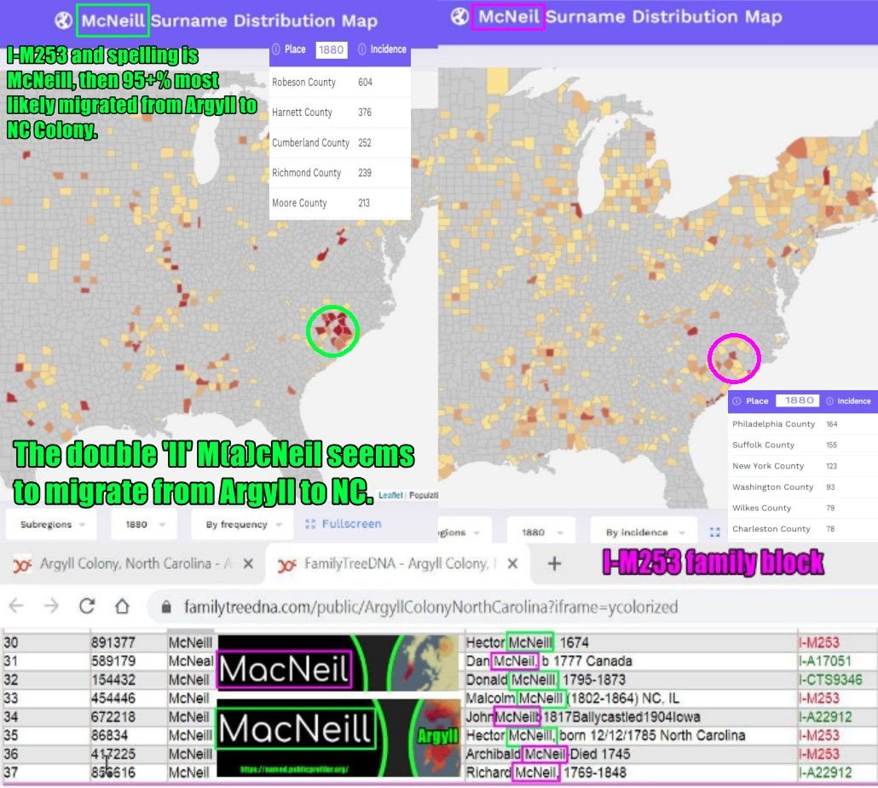The image size is (878, 788).
Task: Open the By frequency dropdown
Action: 242,525
